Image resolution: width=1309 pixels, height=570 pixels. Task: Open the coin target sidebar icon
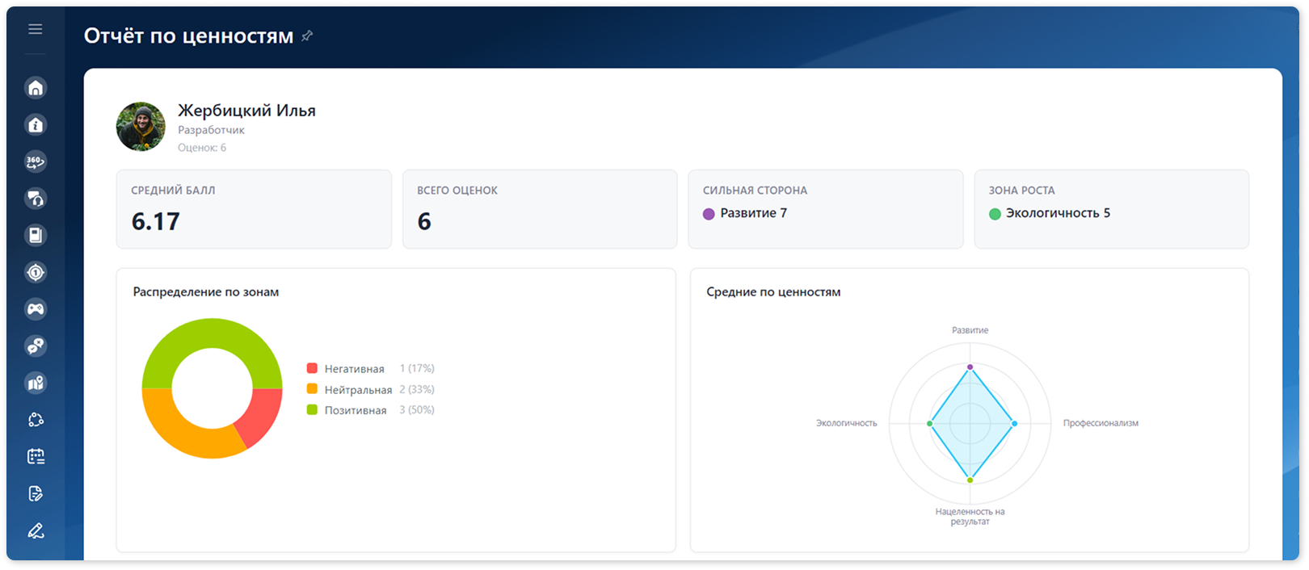coord(36,273)
